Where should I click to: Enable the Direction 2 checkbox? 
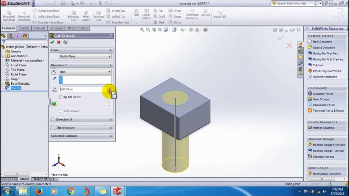53,119
